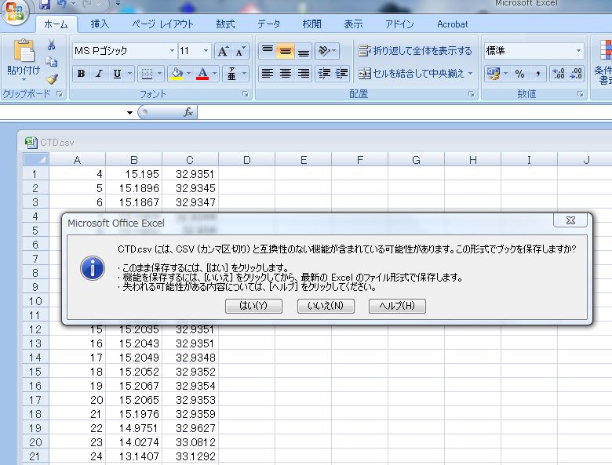
Task: Select the format painter brush icon
Action: [52, 78]
